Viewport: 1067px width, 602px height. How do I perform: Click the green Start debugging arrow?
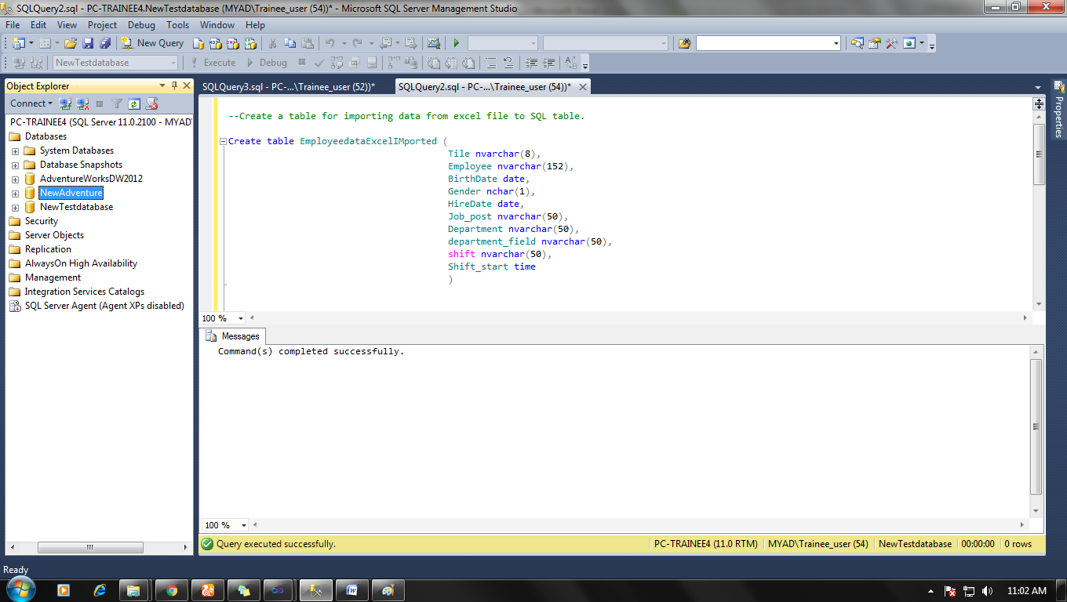tap(457, 43)
